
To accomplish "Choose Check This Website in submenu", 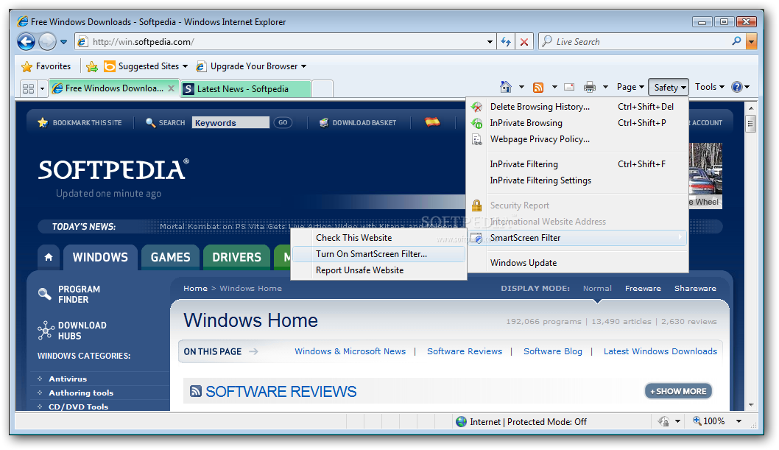I will 378,238.
